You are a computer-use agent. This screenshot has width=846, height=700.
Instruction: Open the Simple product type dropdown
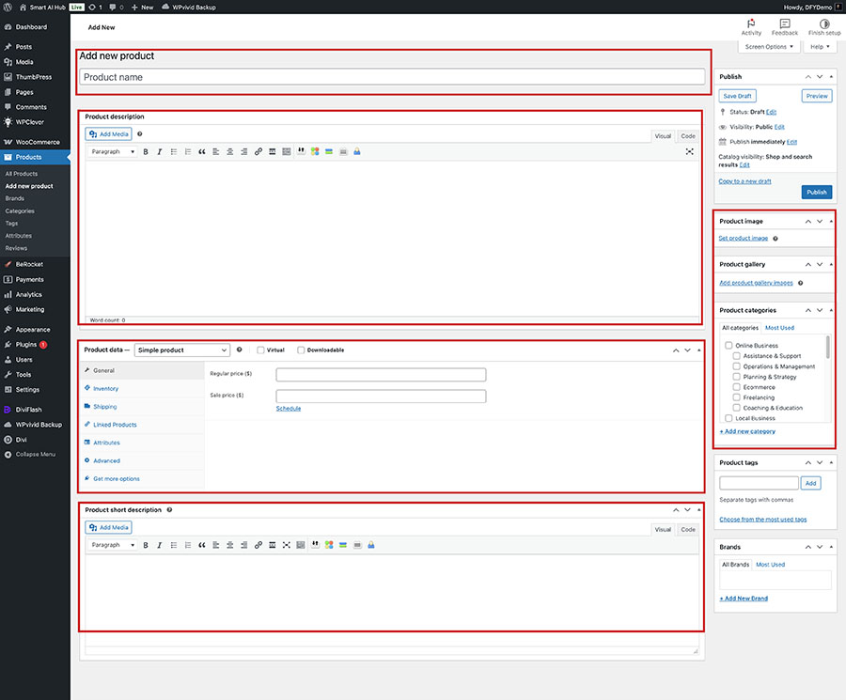pos(181,350)
